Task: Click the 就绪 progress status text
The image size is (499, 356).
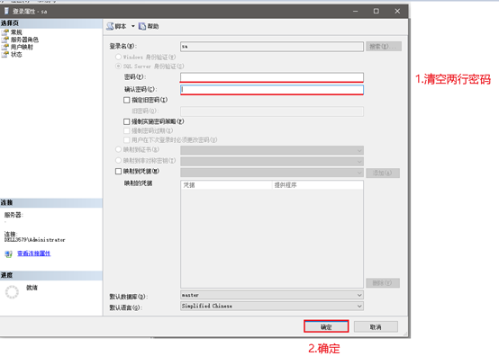Action: point(32,288)
